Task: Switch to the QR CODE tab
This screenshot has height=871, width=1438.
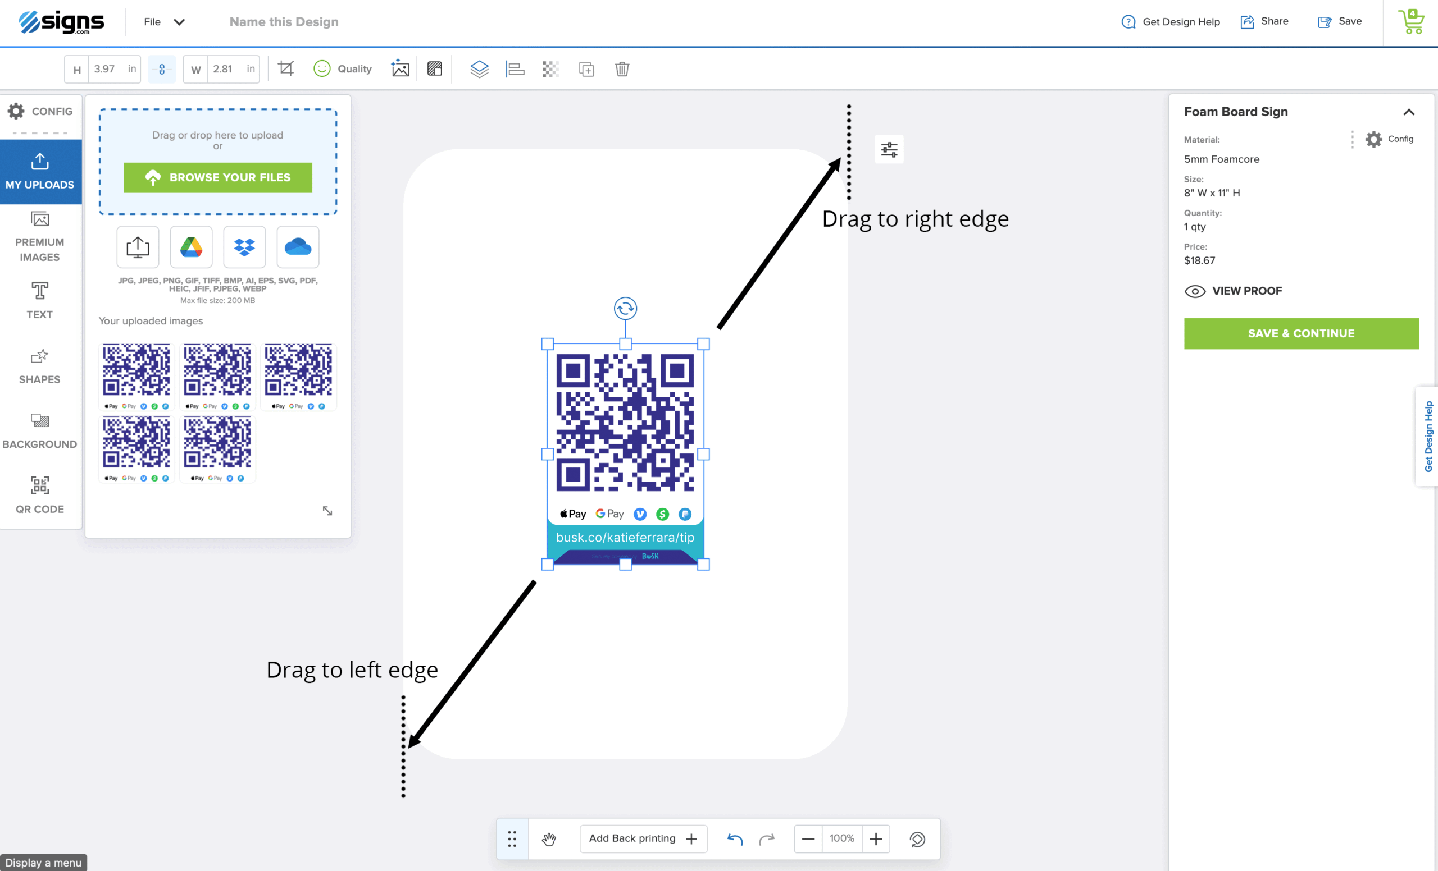Action: pos(40,494)
